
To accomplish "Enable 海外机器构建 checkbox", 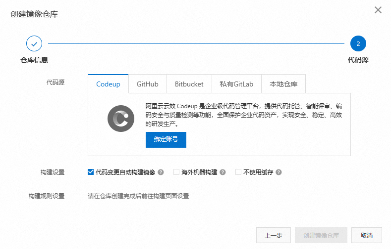I will (176, 172).
